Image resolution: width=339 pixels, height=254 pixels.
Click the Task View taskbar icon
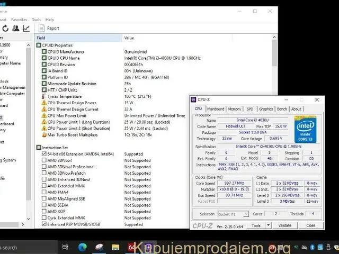[65, 247]
